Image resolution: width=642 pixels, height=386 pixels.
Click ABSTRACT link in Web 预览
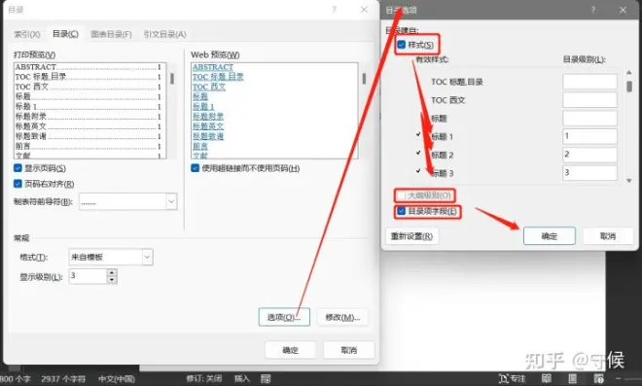(x=213, y=67)
